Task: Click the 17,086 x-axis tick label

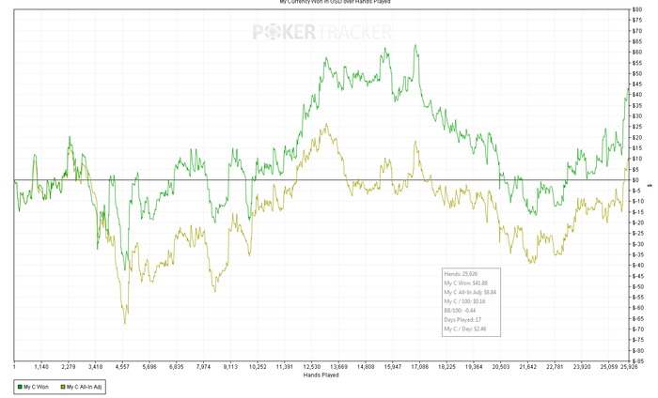Action: [419, 367]
